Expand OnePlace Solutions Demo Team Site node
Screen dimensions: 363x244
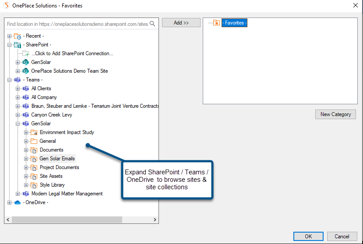pyautogui.click(x=18, y=71)
